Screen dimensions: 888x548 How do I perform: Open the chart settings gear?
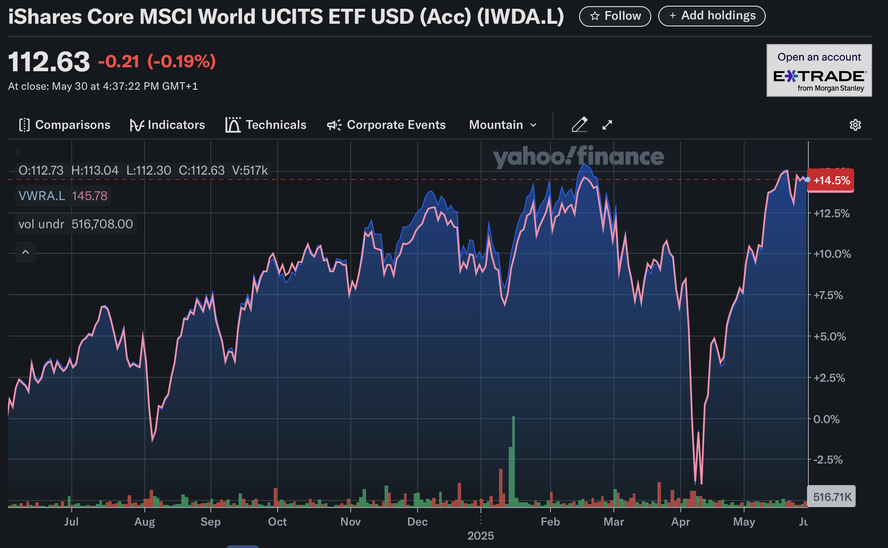[x=855, y=124]
